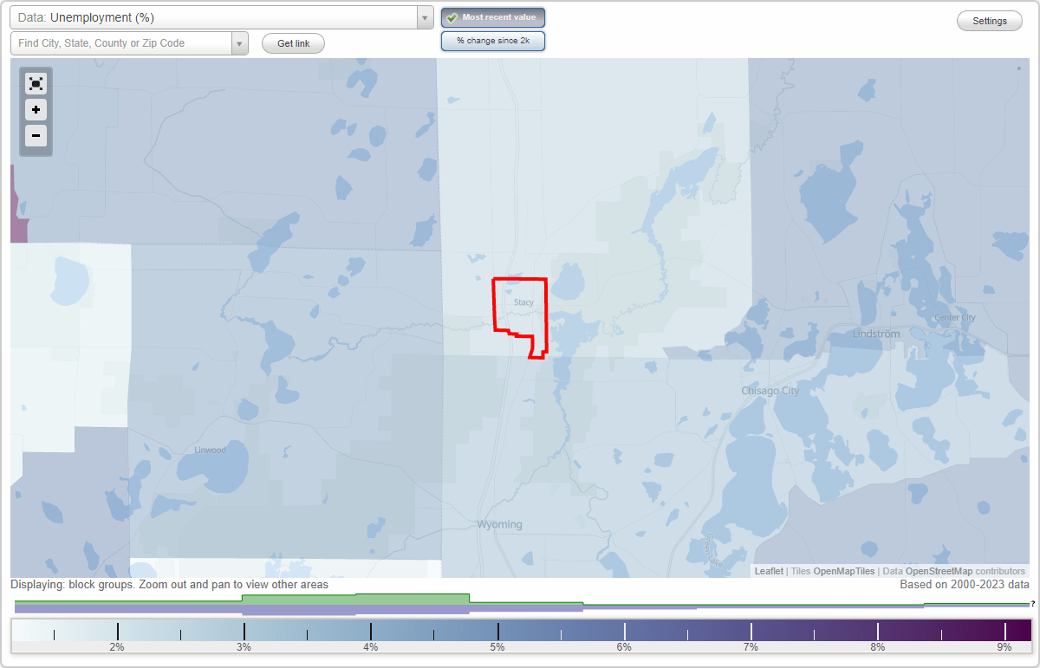Click the fullscreen map icon

click(36, 83)
